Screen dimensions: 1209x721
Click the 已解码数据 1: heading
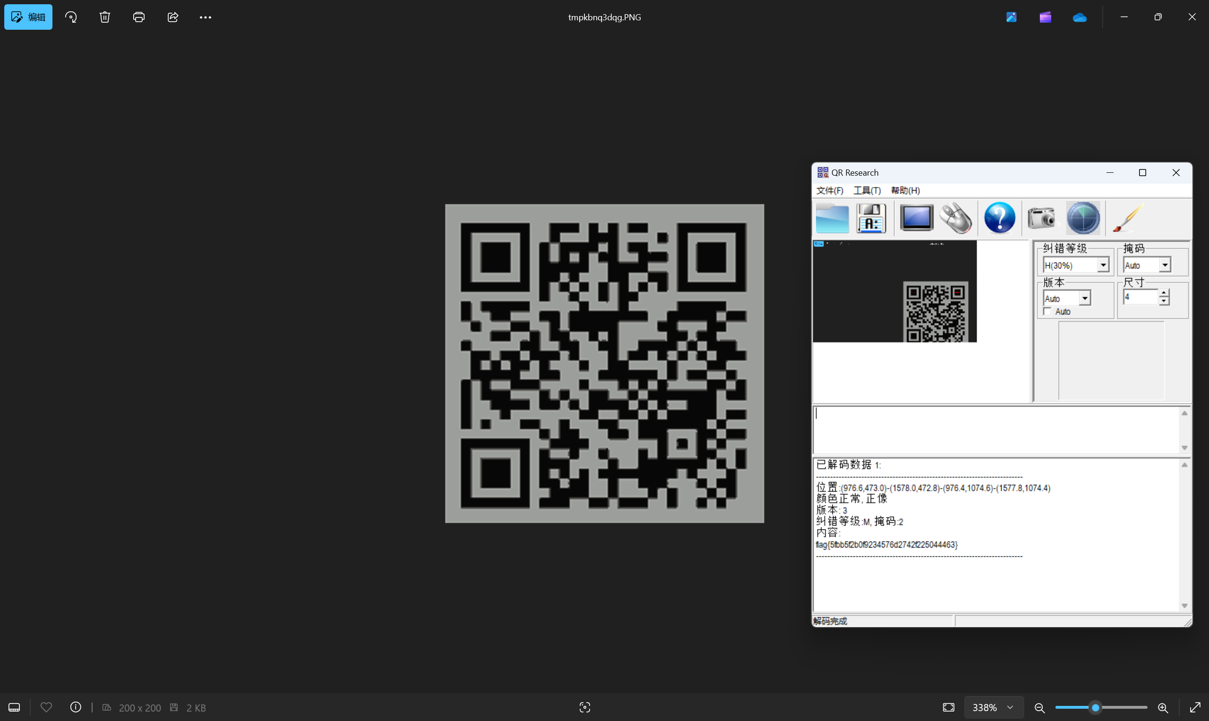[x=849, y=465]
